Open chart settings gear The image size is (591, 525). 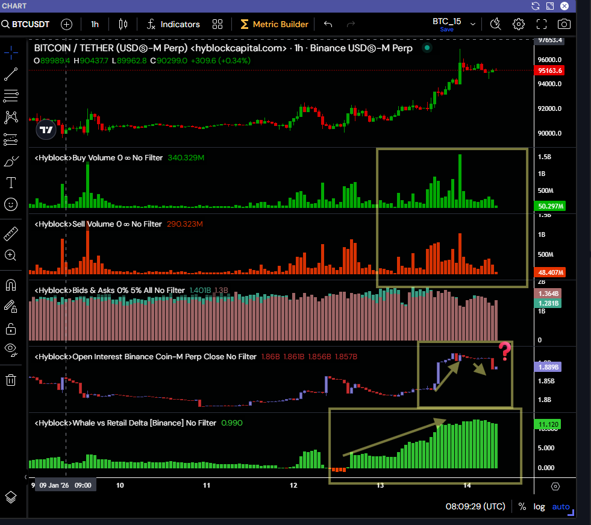pos(519,25)
